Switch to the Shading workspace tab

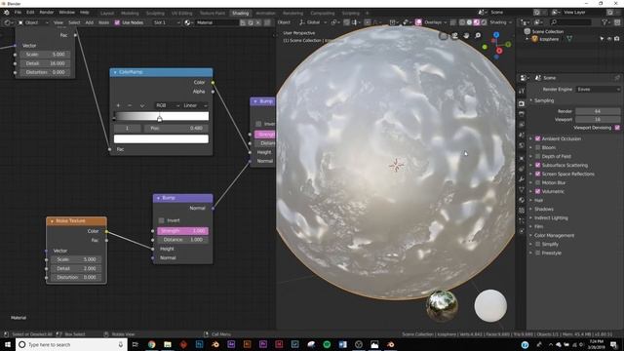point(241,13)
